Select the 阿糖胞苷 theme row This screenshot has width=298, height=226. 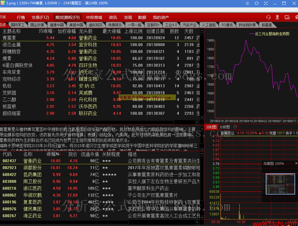[x=100, y=51]
